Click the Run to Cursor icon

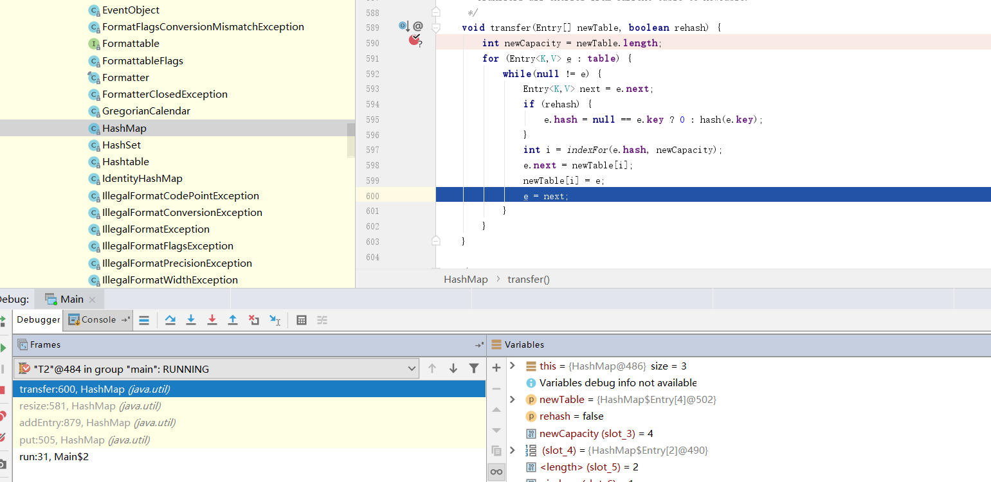[275, 320]
